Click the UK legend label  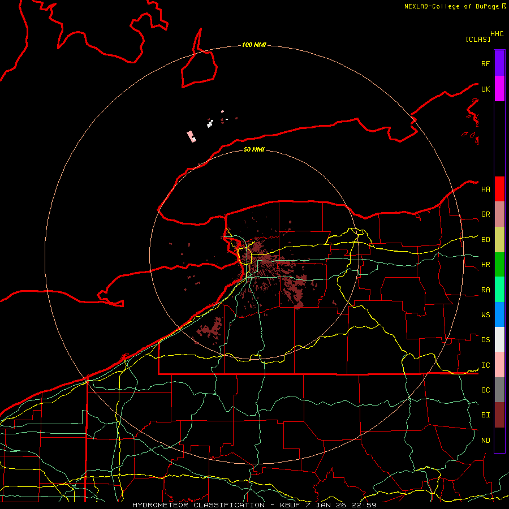(485, 89)
